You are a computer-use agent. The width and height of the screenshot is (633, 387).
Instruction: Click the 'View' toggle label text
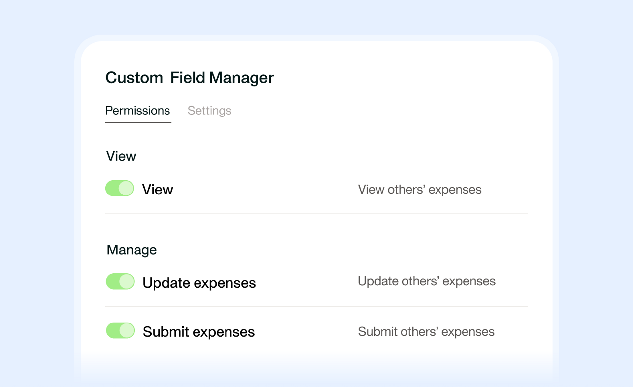158,190
